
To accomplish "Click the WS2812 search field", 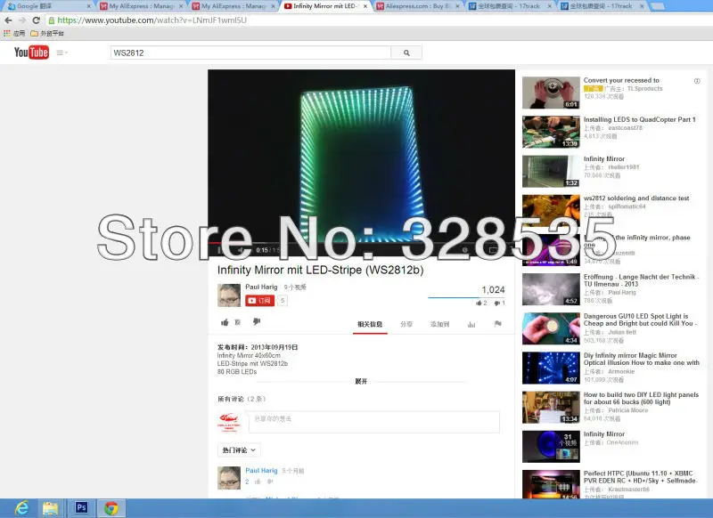I will 250,53.
